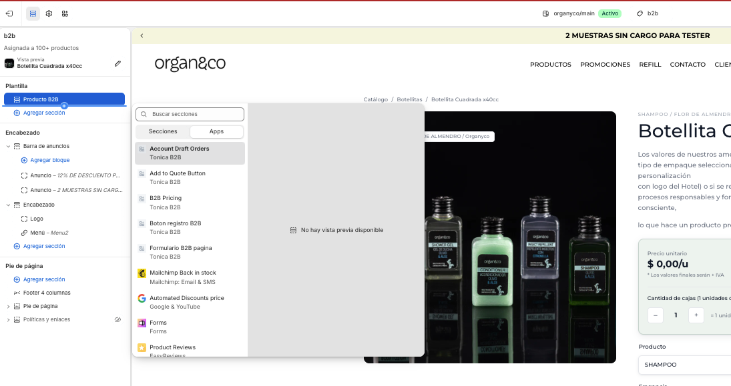731x386 pixels.
Task: Click the quantity value field
Action: coord(676,315)
